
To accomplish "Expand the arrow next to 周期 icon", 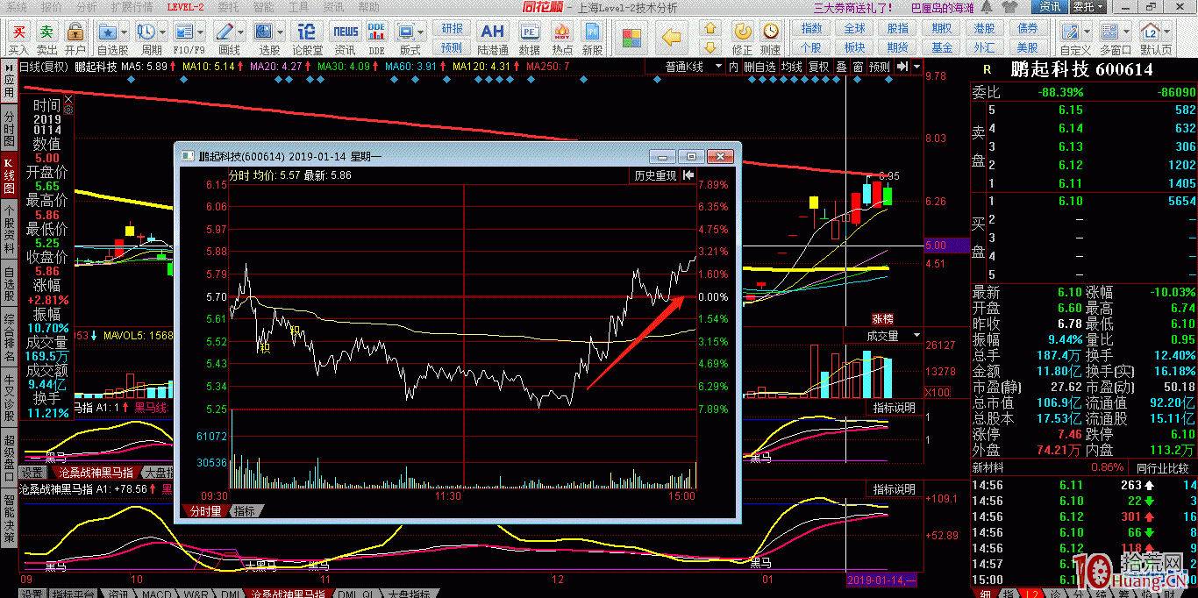I will pyautogui.click(x=164, y=32).
